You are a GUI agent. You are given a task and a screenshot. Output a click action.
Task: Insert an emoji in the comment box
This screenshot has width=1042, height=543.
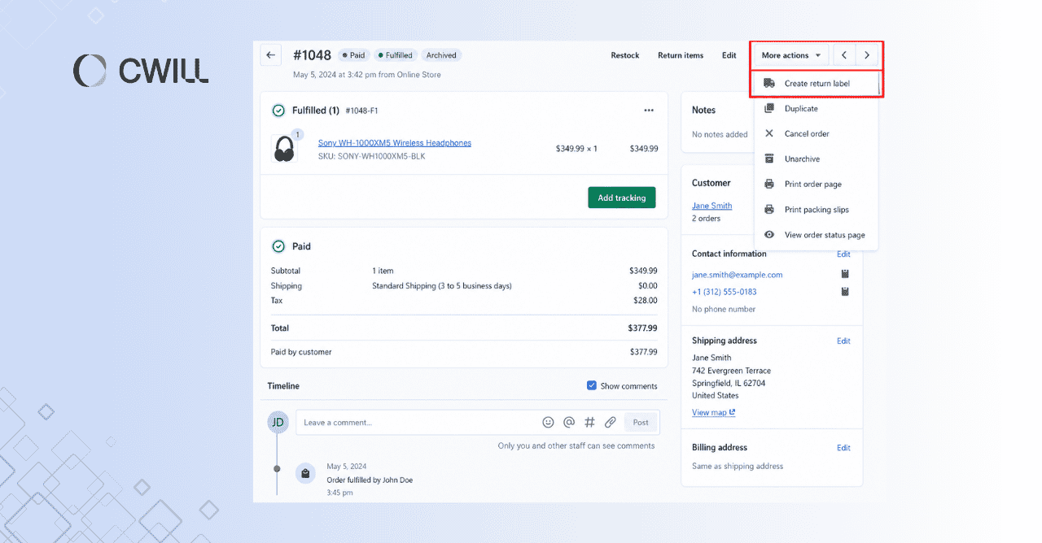tap(548, 423)
